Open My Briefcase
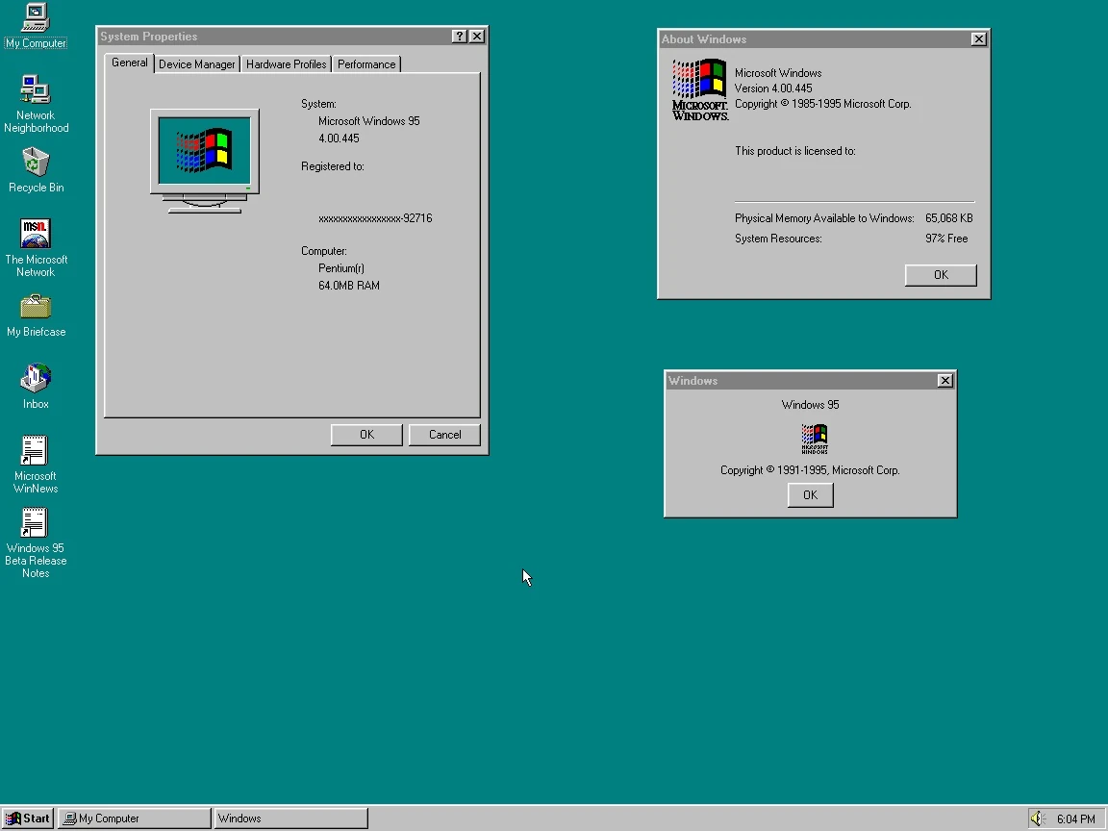1108x831 pixels. (36, 308)
